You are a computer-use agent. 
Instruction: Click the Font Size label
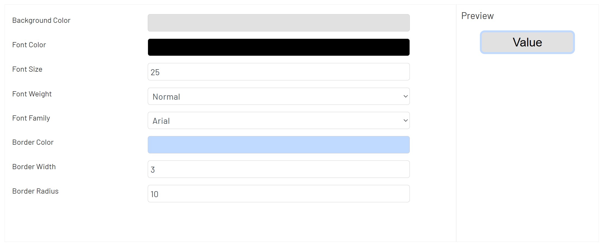click(27, 69)
